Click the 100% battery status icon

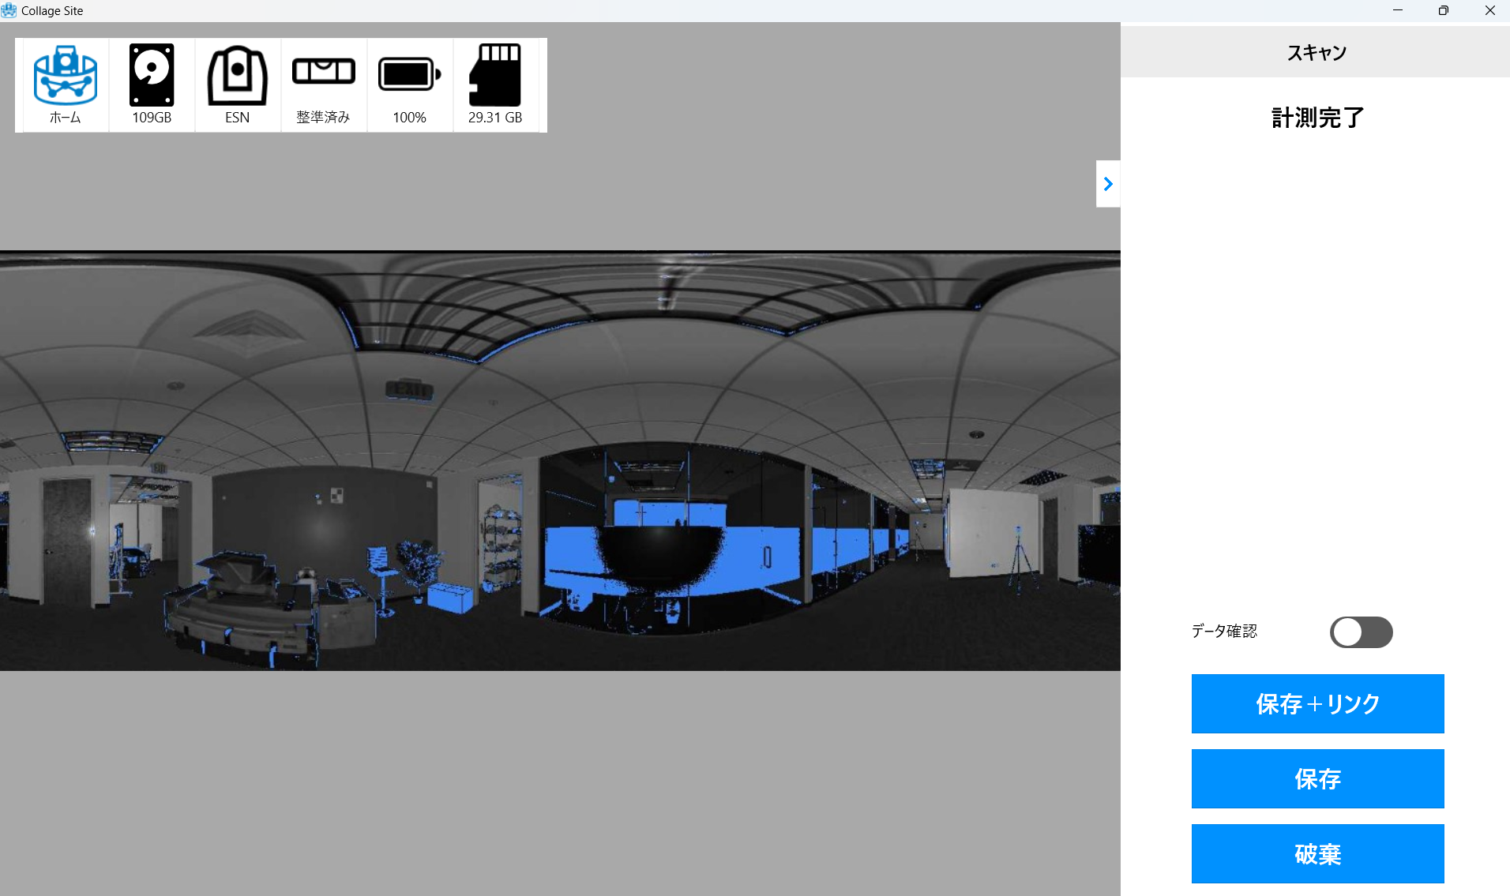pyautogui.click(x=410, y=84)
